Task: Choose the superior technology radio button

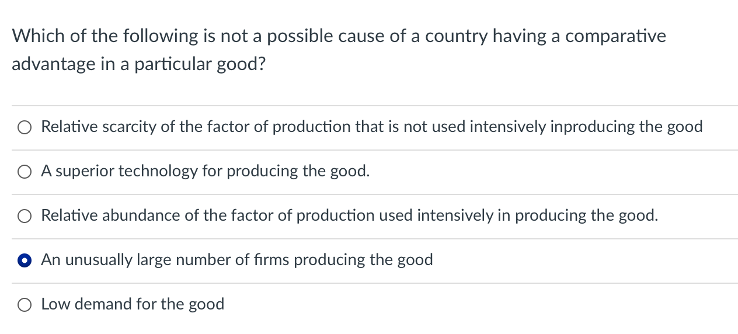Action: click(x=25, y=172)
